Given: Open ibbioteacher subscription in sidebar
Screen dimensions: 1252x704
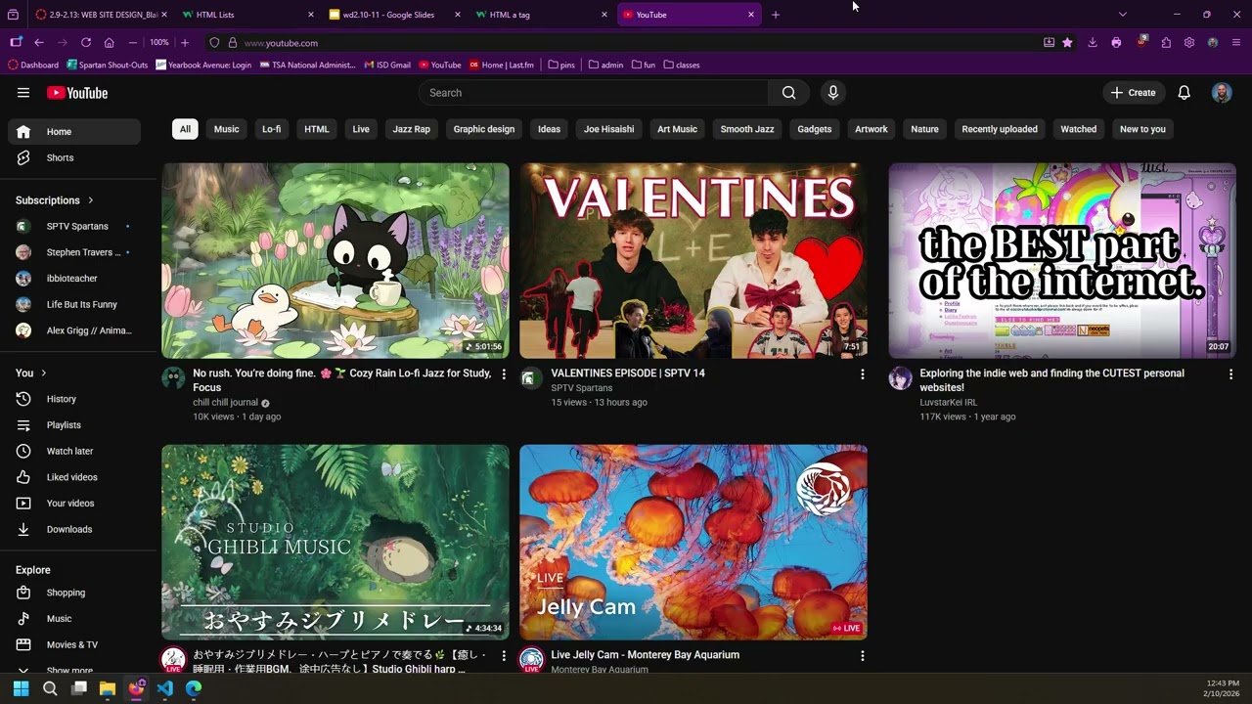Looking at the screenshot, I should point(74,279).
